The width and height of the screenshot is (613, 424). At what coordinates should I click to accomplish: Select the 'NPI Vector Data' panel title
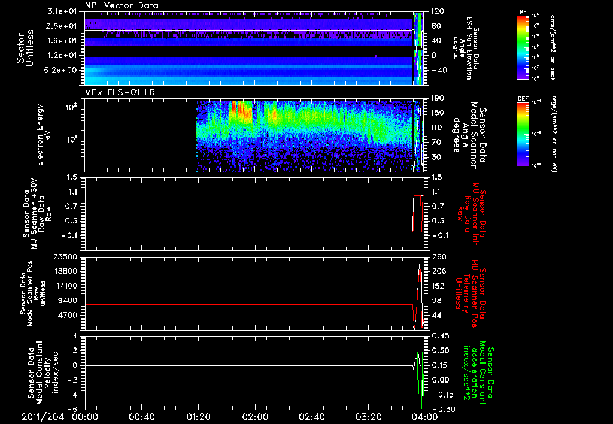(x=122, y=5)
